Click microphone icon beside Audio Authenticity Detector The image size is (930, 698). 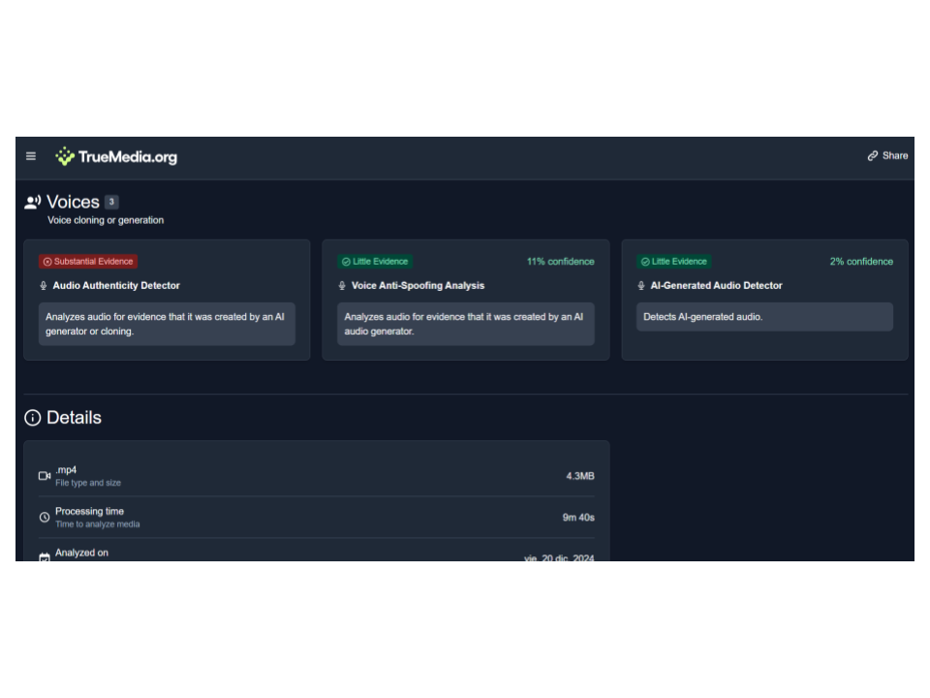[44, 286]
